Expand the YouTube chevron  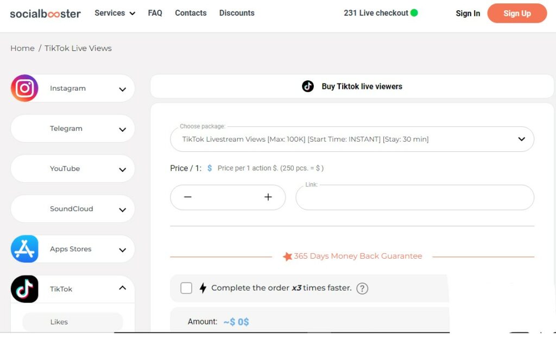click(x=122, y=170)
